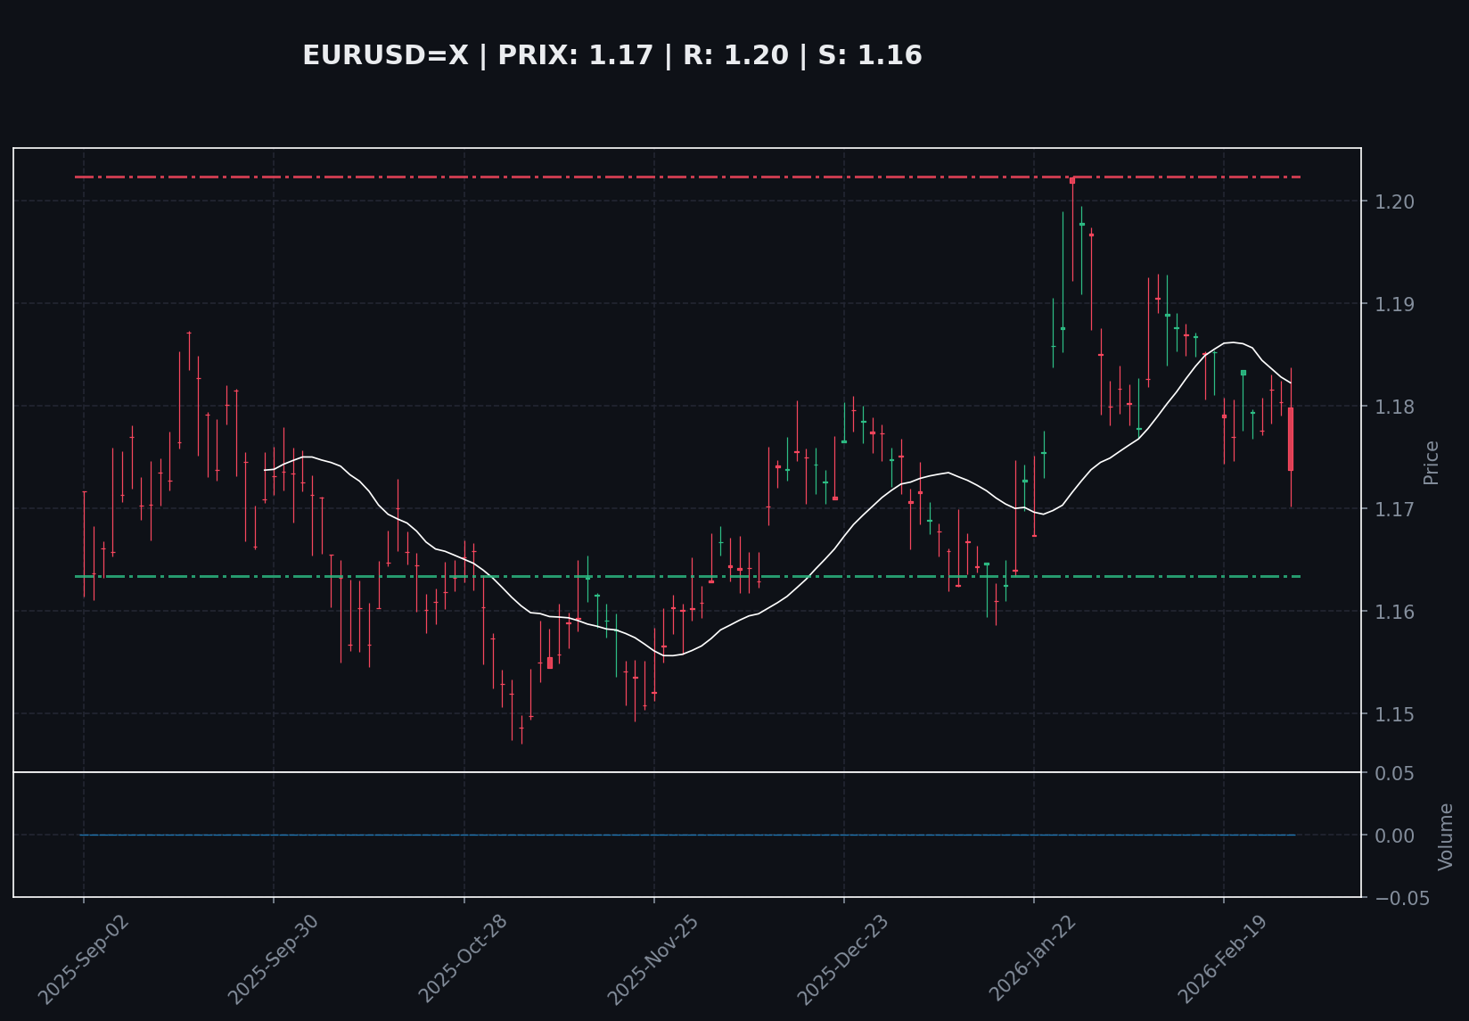Image resolution: width=1469 pixels, height=1021 pixels.
Task: Click the 2026-Jan-22 date label
Action: pos(1034,959)
